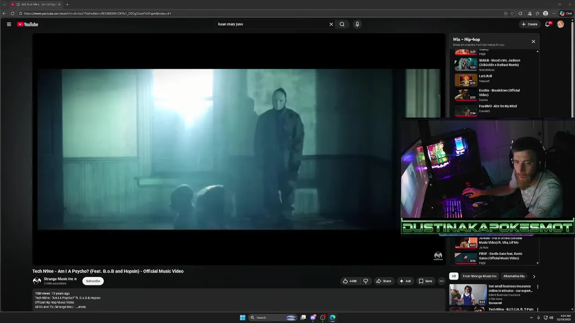
Task: Play Sickick - Mood x Ms. Jackson from playlist
Action: (x=495, y=64)
